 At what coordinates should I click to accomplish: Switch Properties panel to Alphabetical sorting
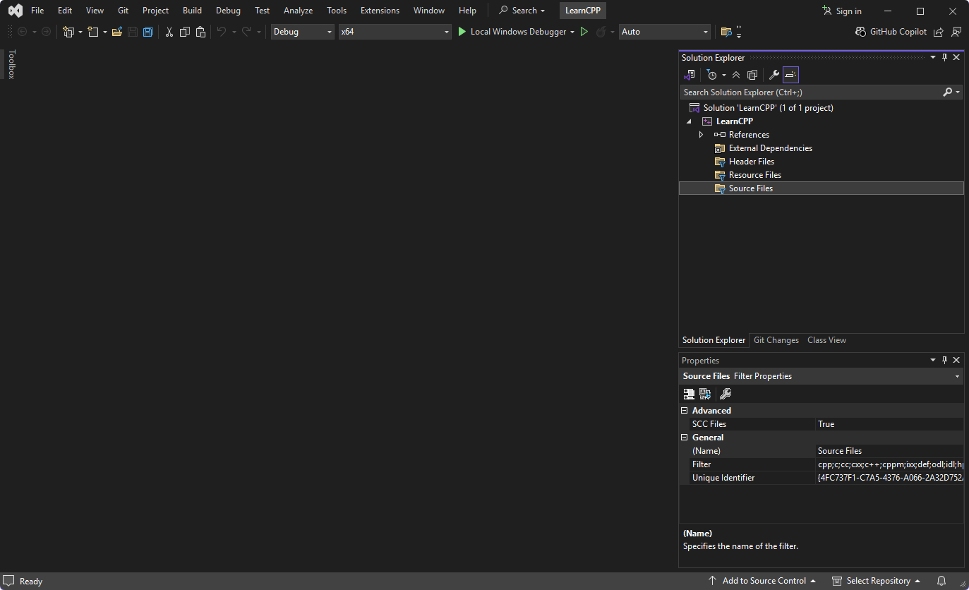(x=705, y=394)
